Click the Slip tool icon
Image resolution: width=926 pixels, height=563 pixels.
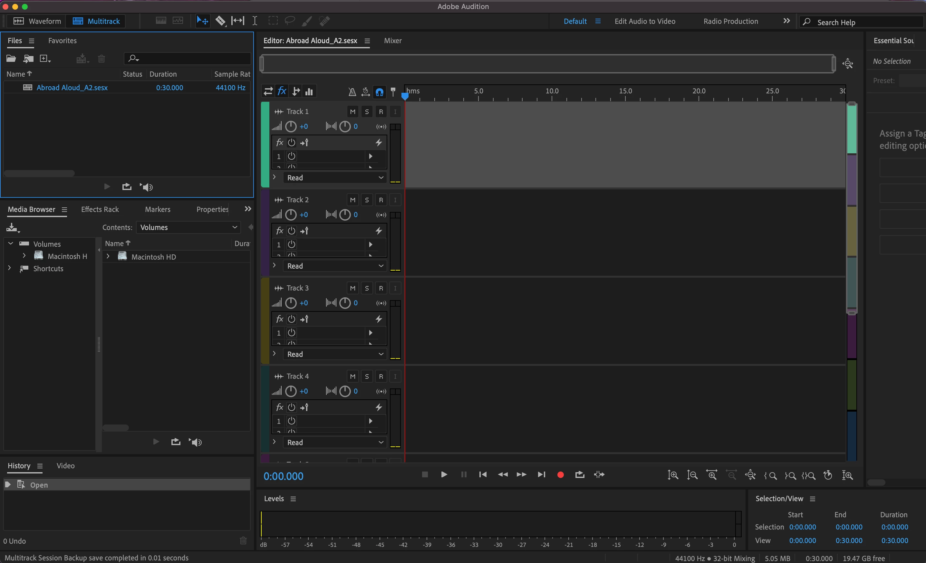[x=237, y=21]
